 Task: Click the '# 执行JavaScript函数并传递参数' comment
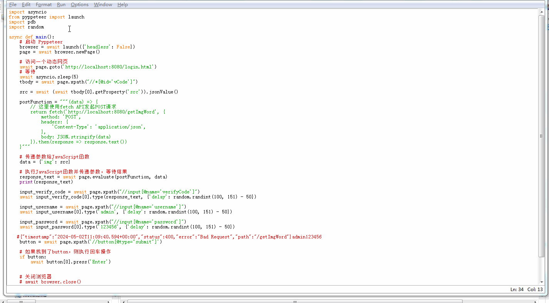click(74, 172)
